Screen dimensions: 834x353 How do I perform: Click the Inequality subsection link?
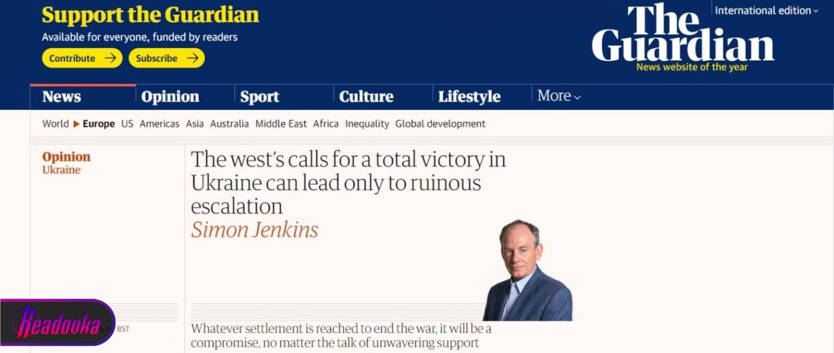click(x=367, y=124)
